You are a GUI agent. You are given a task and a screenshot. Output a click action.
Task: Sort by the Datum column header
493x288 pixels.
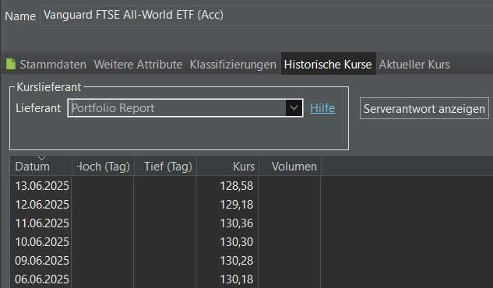(40, 166)
